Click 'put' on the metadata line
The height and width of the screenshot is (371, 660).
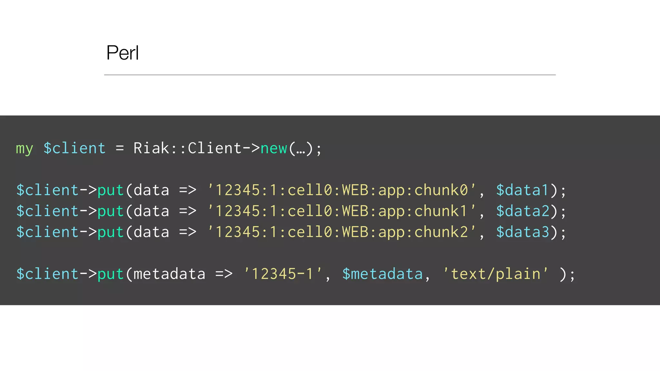(x=111, y=274)
